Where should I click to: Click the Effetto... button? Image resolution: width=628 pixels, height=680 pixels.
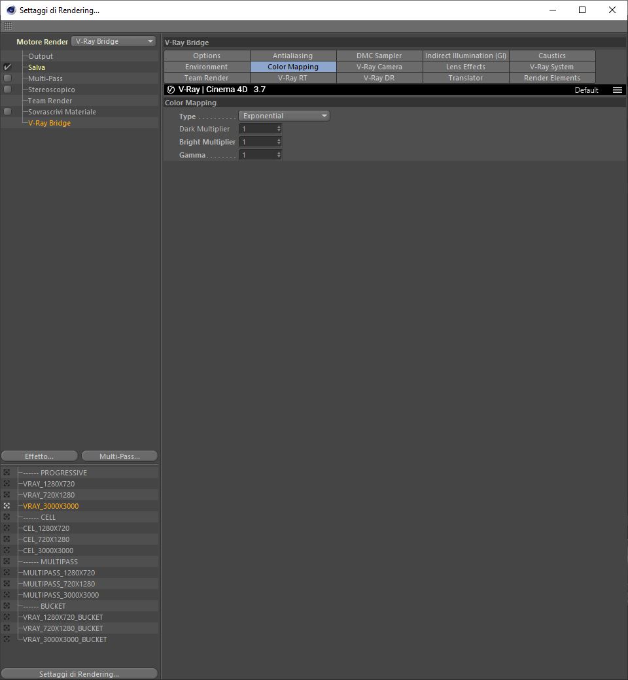[x=39, y=456]
